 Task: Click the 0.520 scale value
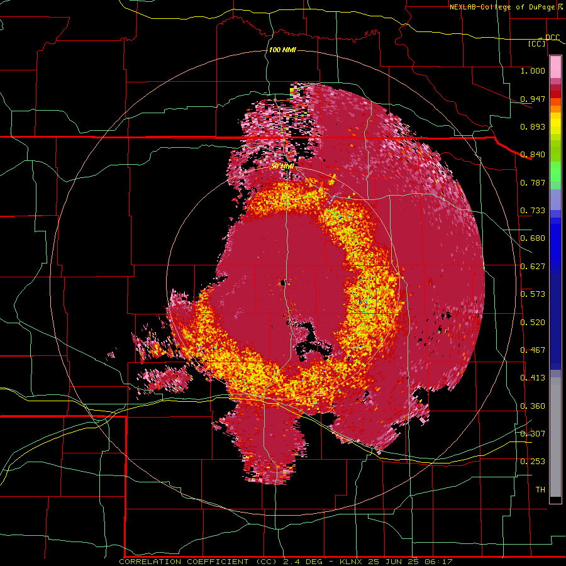(x=533, y=323)
